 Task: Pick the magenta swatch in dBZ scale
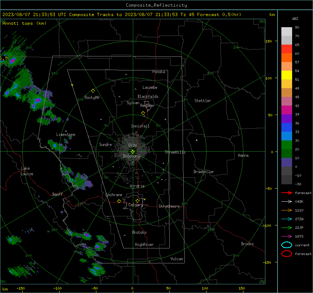[x=287, y=110]
